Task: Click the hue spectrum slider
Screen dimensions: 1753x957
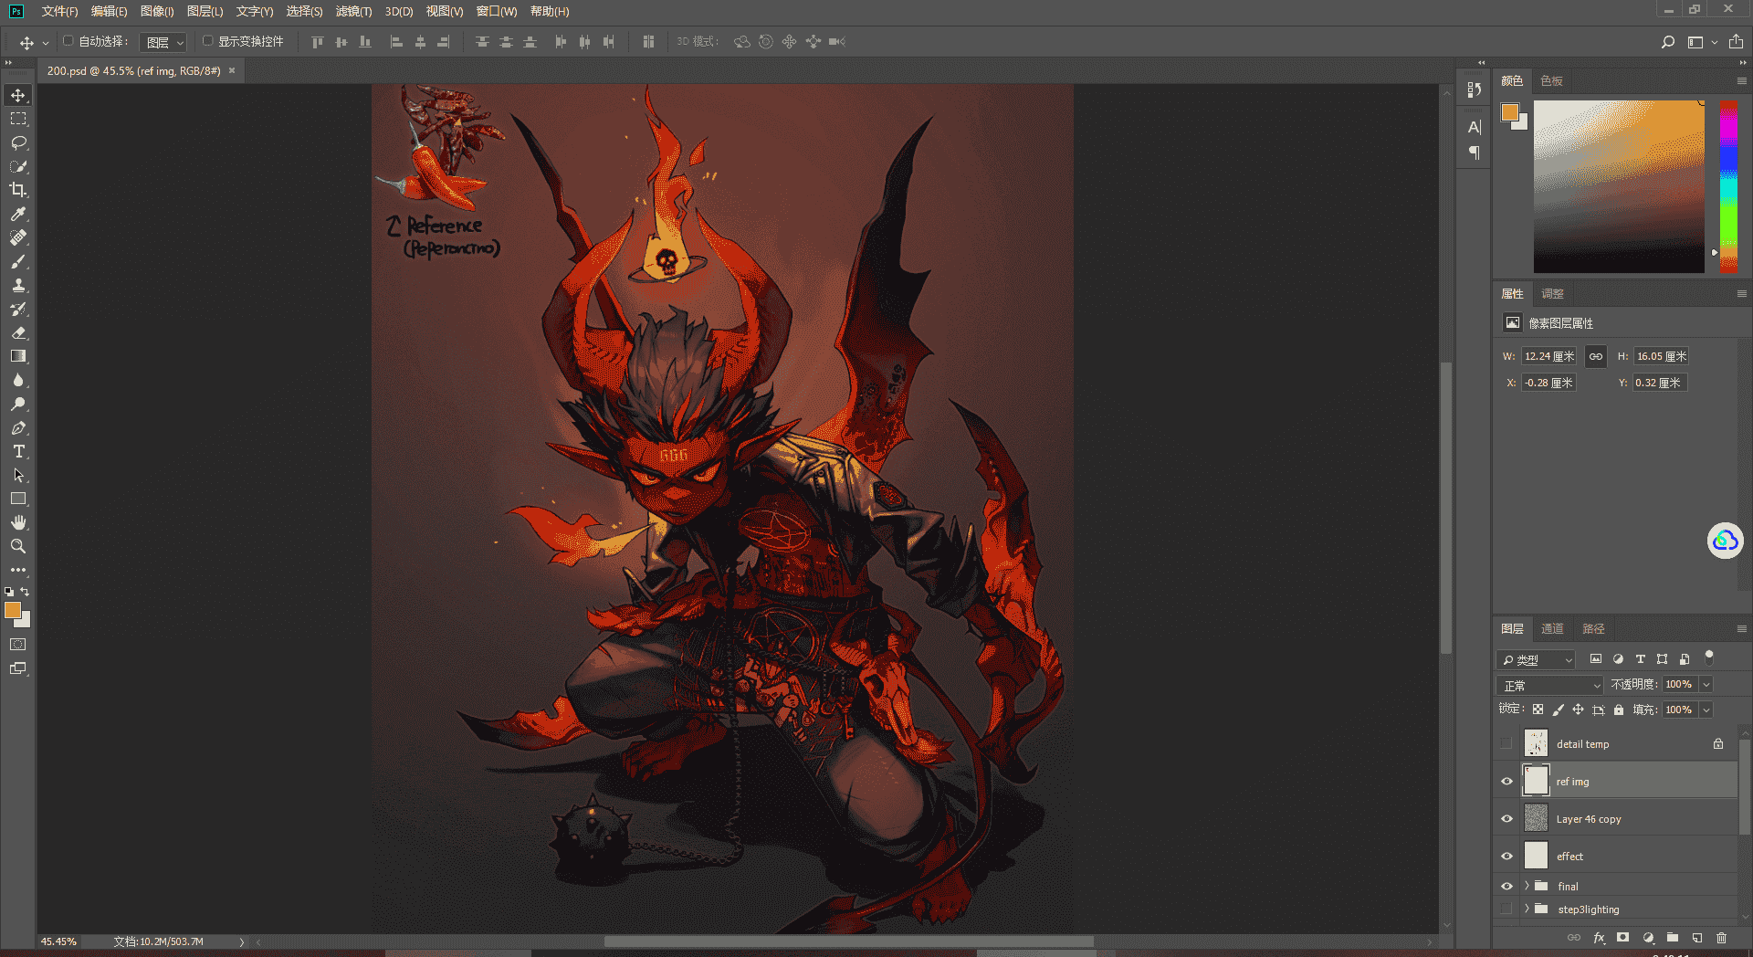Action: 1728,186
